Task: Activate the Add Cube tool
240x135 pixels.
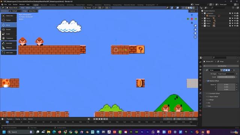Action: coord(9,52)
